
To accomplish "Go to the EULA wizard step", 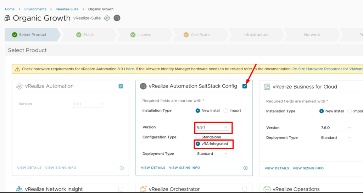I will point(88,35).
